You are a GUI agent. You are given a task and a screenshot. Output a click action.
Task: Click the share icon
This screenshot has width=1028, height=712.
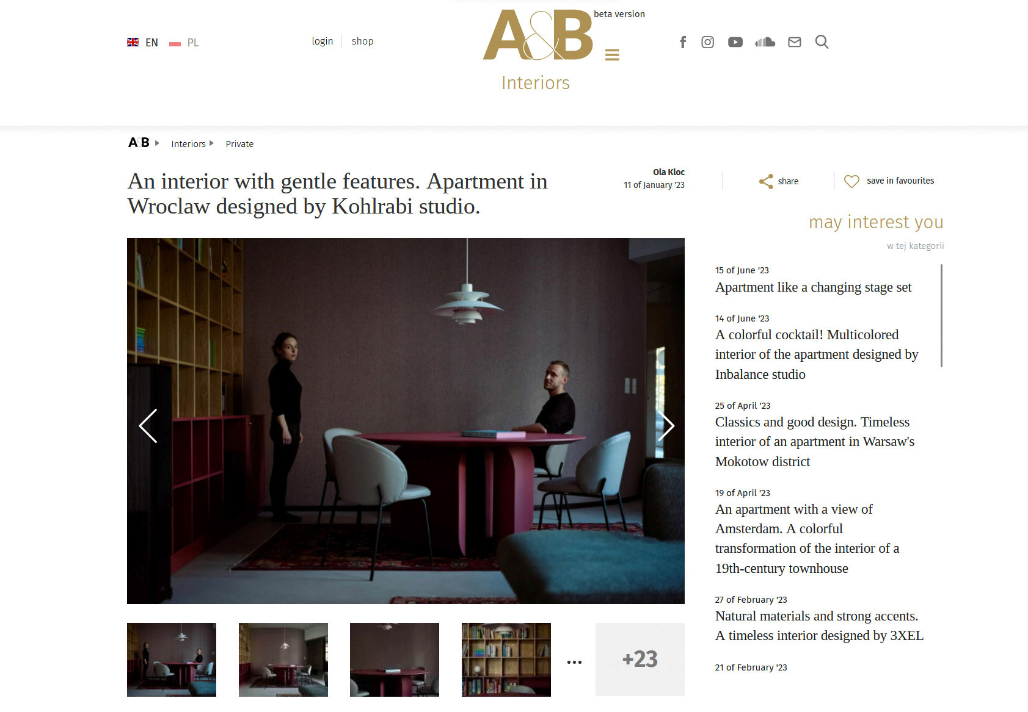click(766, 181)
